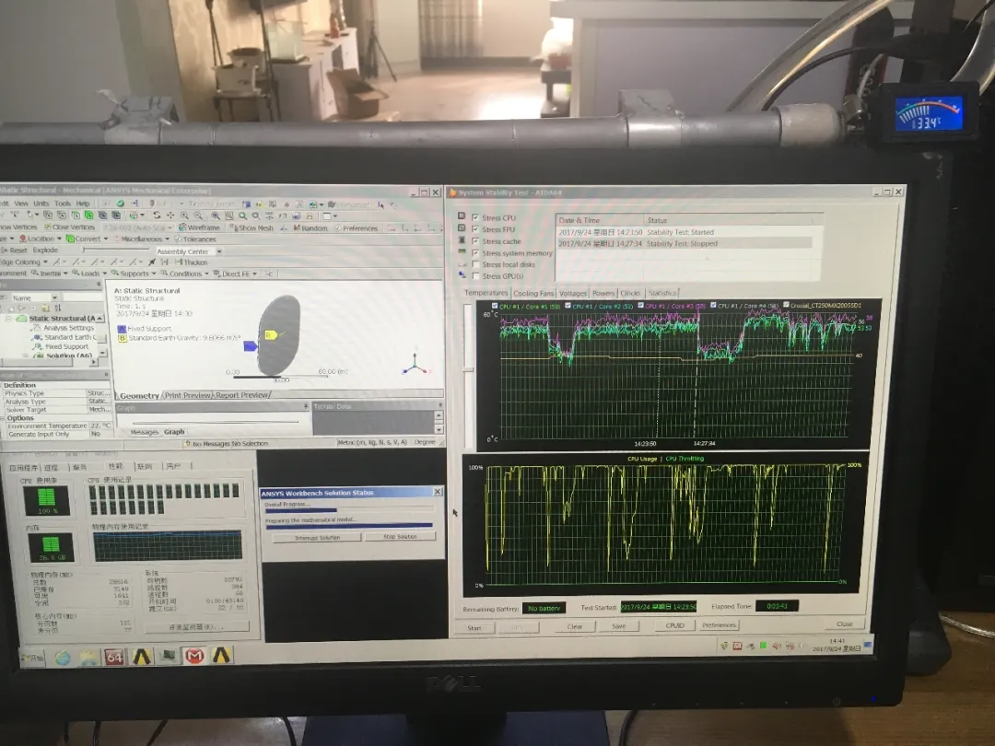Click the zoom in magnifier icon

184,216
